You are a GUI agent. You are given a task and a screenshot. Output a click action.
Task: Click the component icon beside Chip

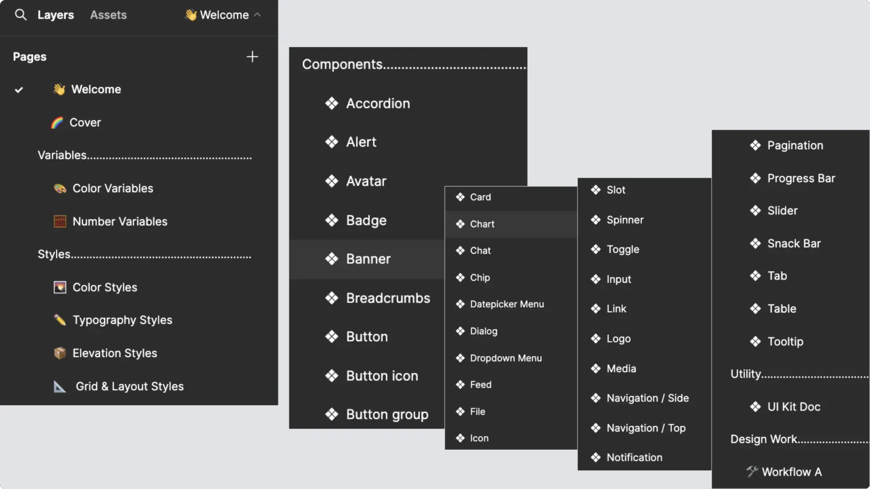460,278
